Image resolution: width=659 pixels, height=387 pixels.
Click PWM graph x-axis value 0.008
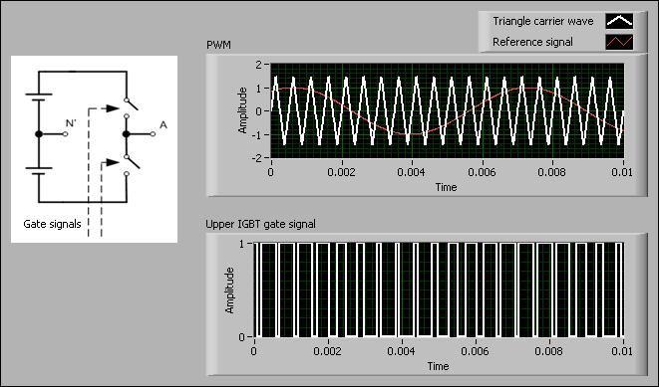pos(552,172)
